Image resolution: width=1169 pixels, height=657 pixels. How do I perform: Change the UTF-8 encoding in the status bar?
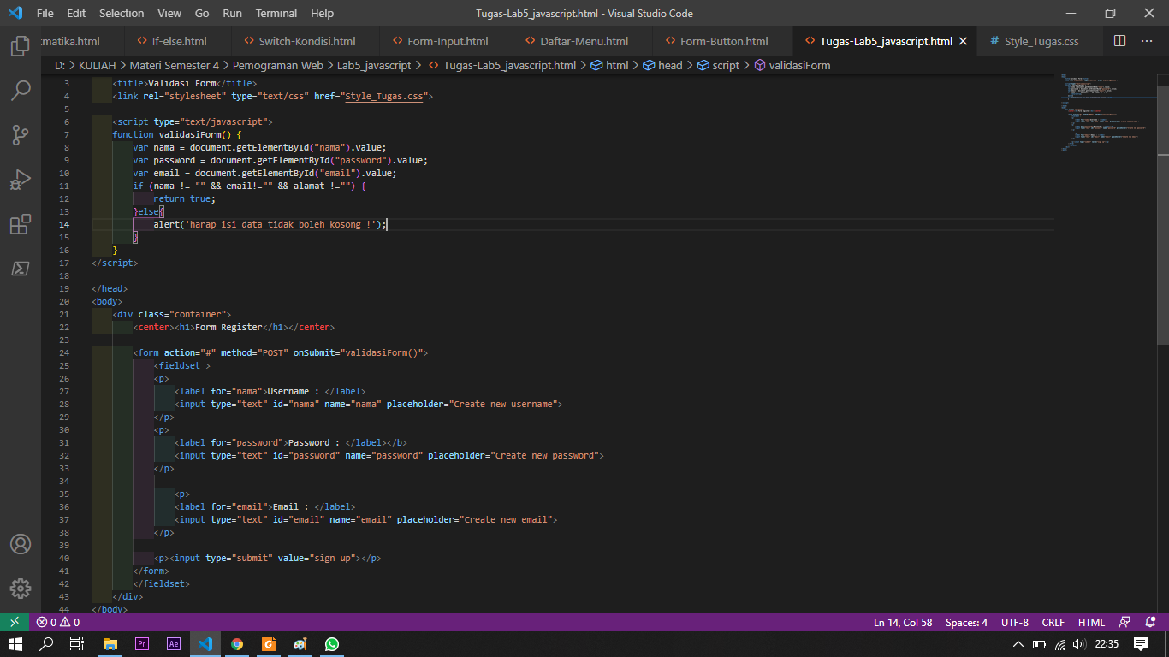tap(1014, 622)
